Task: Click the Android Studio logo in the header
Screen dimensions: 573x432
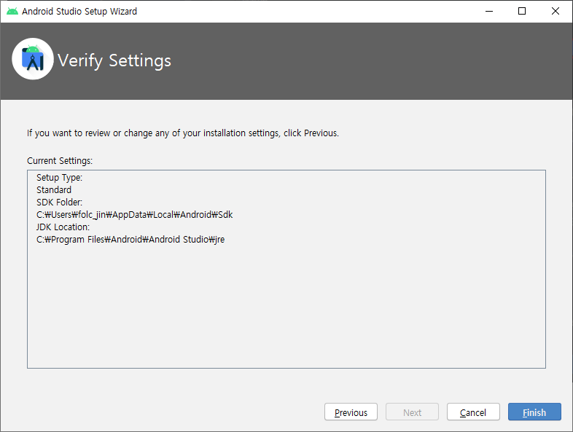Action: 33,59
